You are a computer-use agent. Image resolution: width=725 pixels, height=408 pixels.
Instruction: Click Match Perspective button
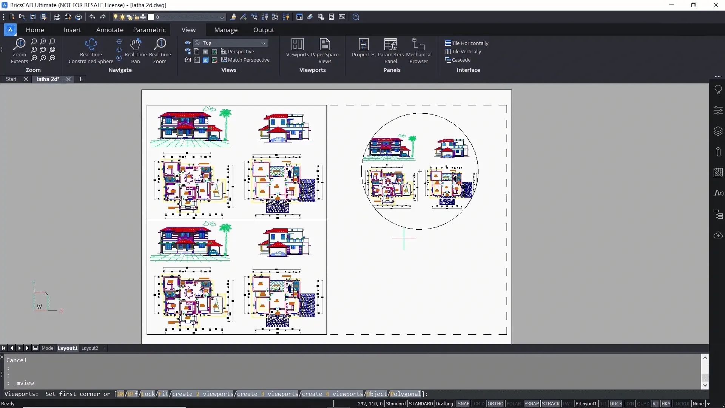pyautogui.click(x=245, y=60)
